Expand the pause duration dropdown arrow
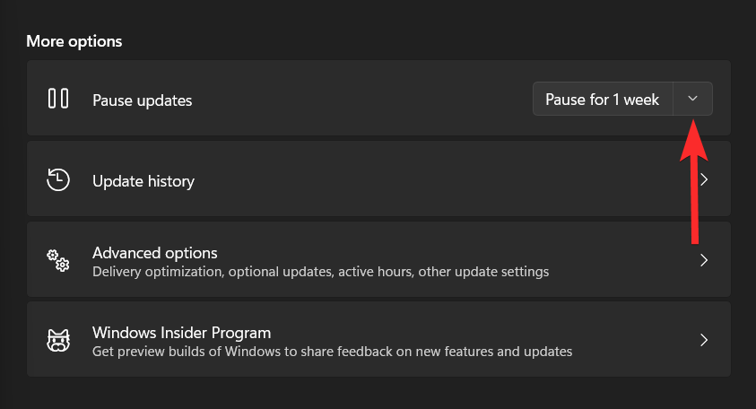 (x=693, y=99)
